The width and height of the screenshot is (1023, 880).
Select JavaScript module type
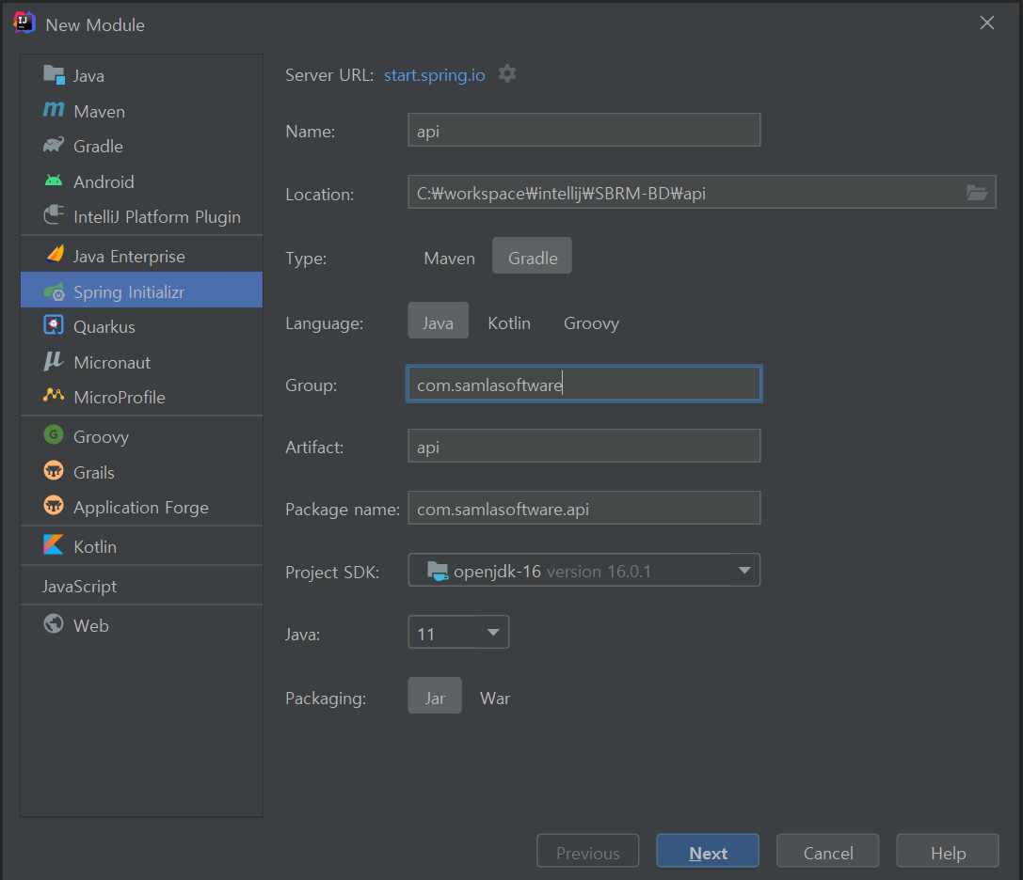click(80, 587)
